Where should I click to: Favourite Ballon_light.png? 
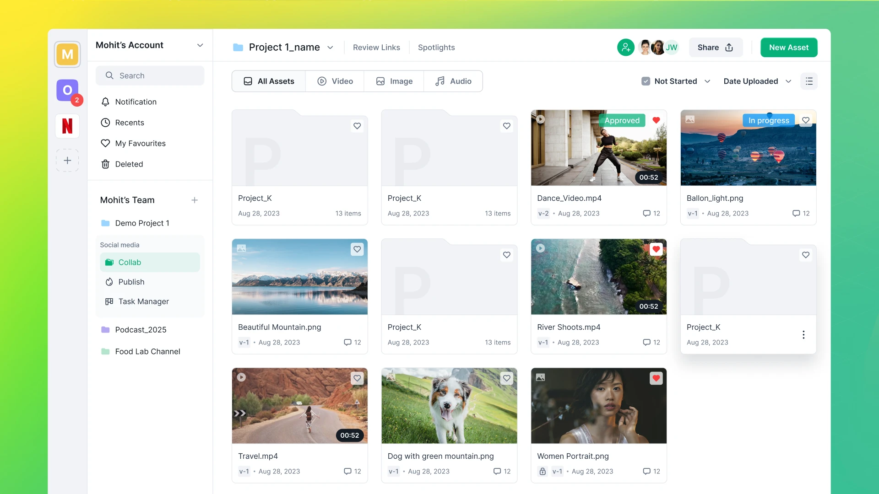tap(806, 120)
